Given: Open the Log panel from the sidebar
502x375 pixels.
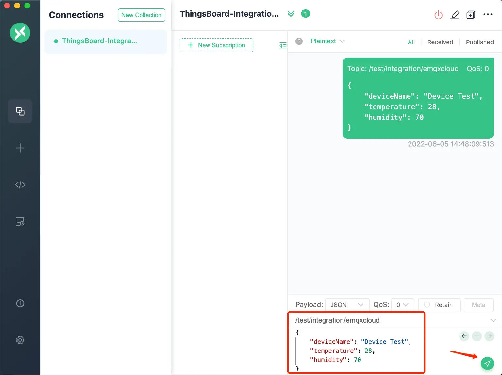Looking at the screenshot, I should pyautogui.click(x=20, y=221).
